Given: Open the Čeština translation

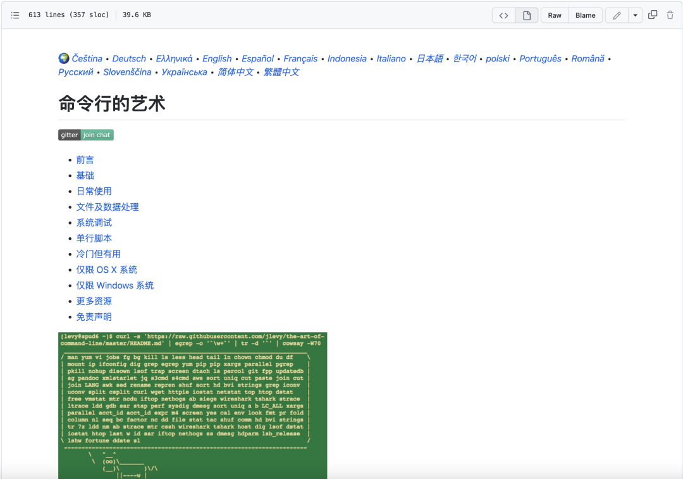Looking at the screenshot, I should pos(87,58).
